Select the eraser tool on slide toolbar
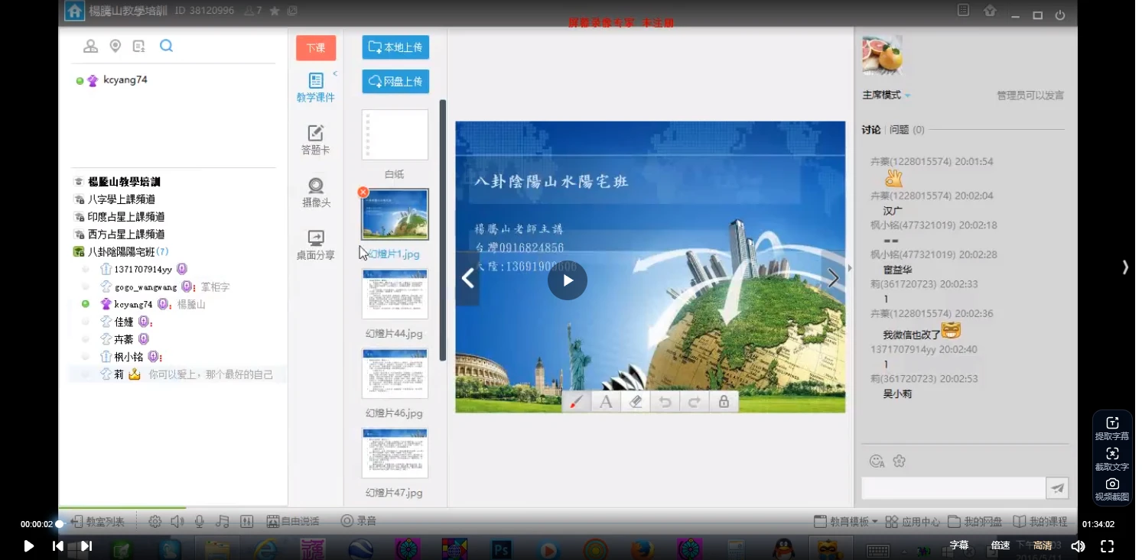This screenshot has height=560, width=1142. pos(635,401)
